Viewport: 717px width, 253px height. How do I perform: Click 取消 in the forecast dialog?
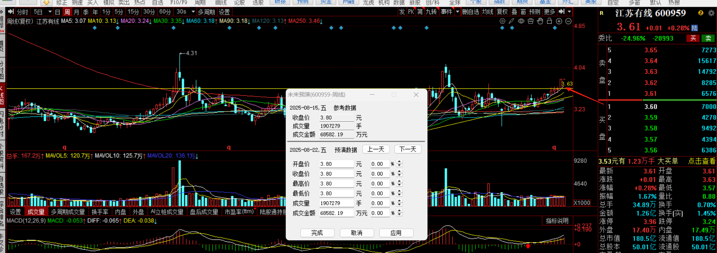pyautogui.click(x=356, y=233)
